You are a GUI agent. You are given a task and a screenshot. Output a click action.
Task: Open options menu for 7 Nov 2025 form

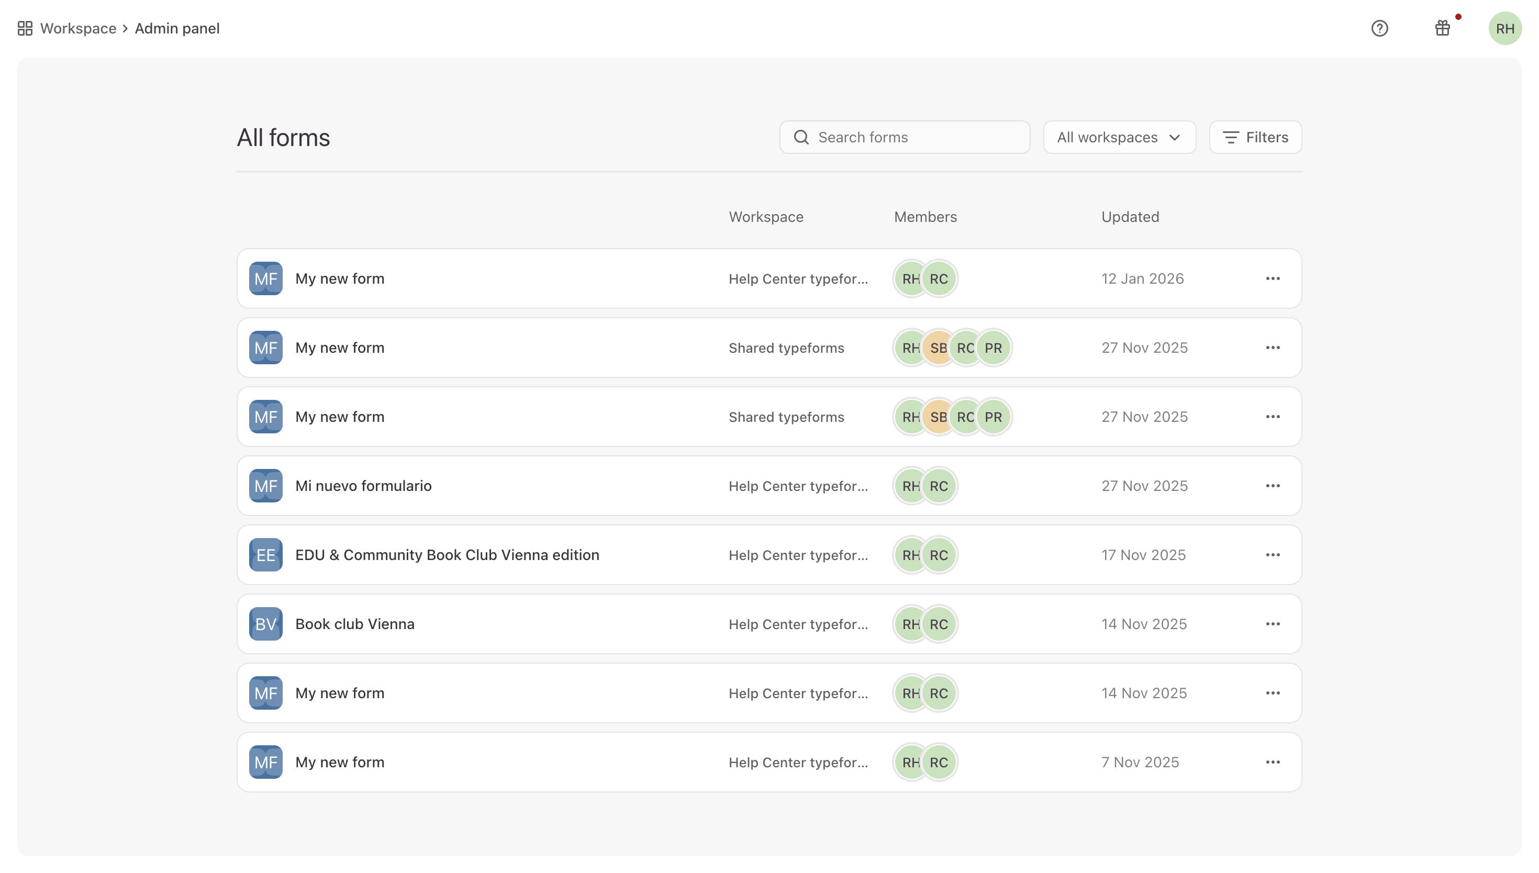[x=1272, y=762]
